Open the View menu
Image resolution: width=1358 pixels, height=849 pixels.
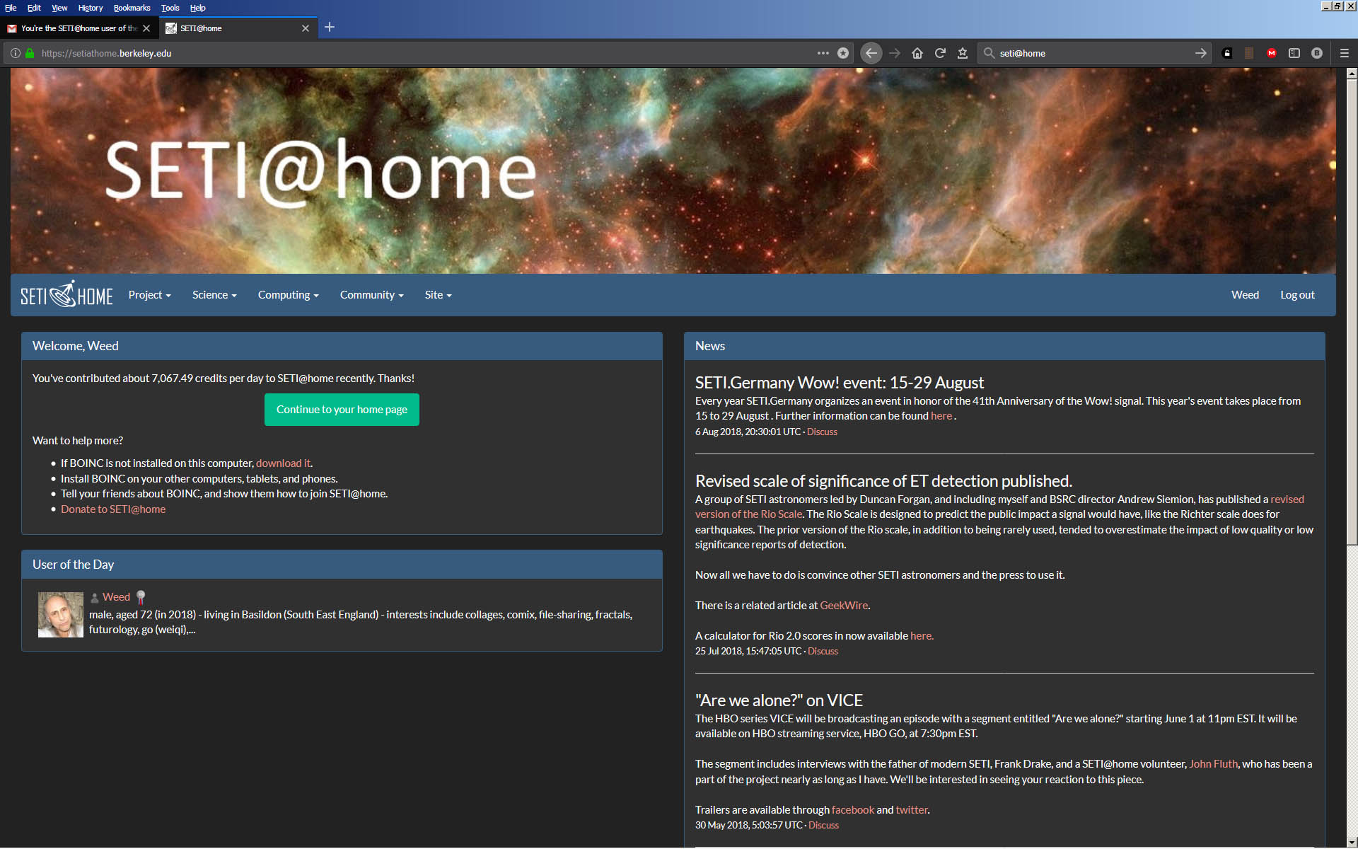(x=59, y=8)
